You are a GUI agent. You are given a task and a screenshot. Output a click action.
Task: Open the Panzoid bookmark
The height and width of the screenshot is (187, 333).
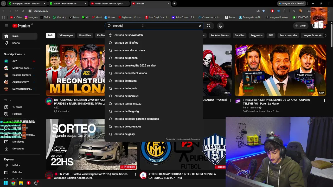click(231, 17)
